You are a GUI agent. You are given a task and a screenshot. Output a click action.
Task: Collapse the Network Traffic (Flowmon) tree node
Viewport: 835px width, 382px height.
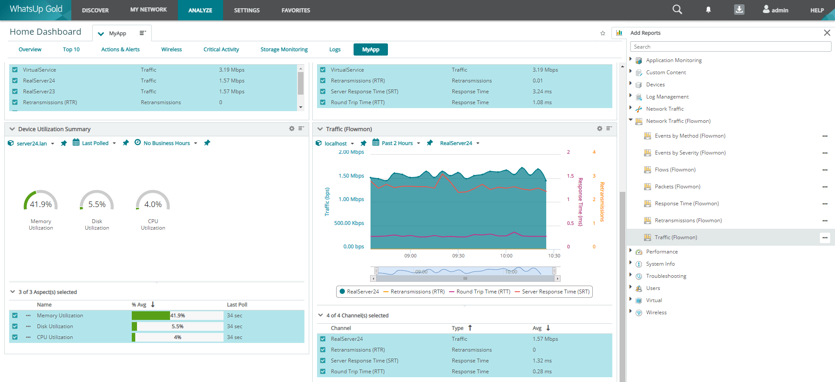pyautogui.click(x=631, y=120)
